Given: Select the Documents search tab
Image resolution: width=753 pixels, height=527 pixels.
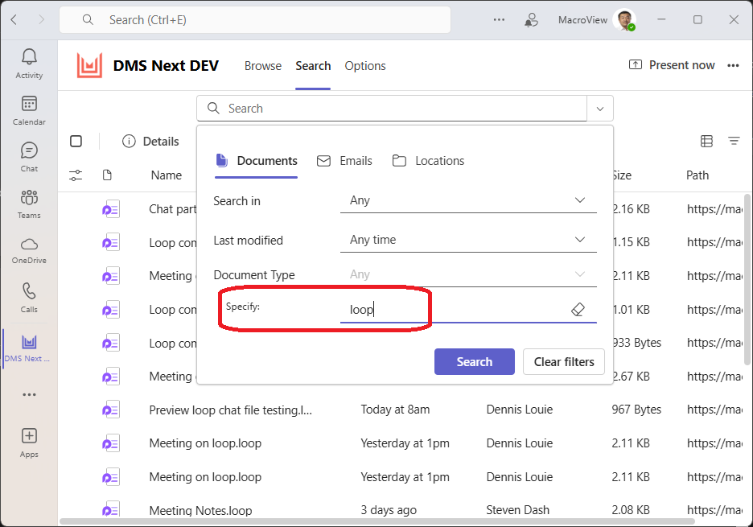Looking at the screenshot, I should (x=257, y=161).
